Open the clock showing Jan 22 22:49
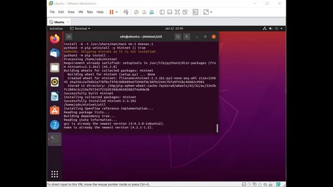The height and width of the screenshot is (187, 333). coord(174,29)
